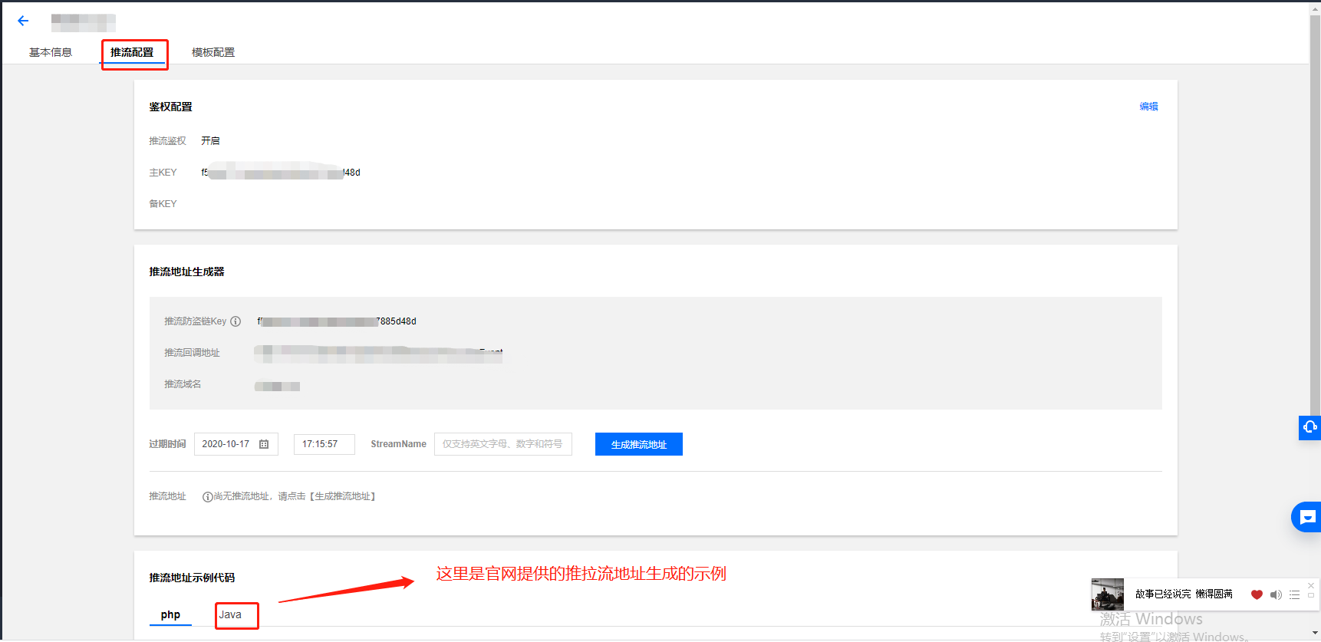
Task: Click 主KEY label
Action: pyautogui.click(x=163, y=173)
